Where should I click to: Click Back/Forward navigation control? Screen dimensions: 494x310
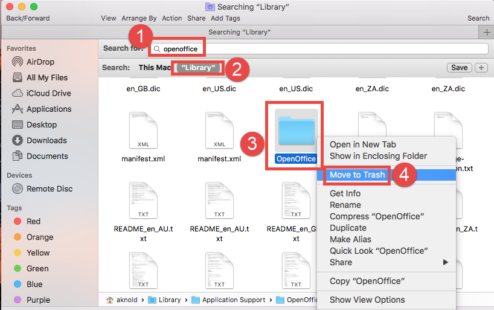pyautogui.click(x=28, y=18)
